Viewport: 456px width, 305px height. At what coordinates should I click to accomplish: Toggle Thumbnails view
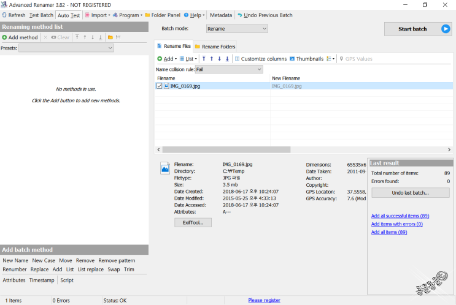click(x=306, y=59)
